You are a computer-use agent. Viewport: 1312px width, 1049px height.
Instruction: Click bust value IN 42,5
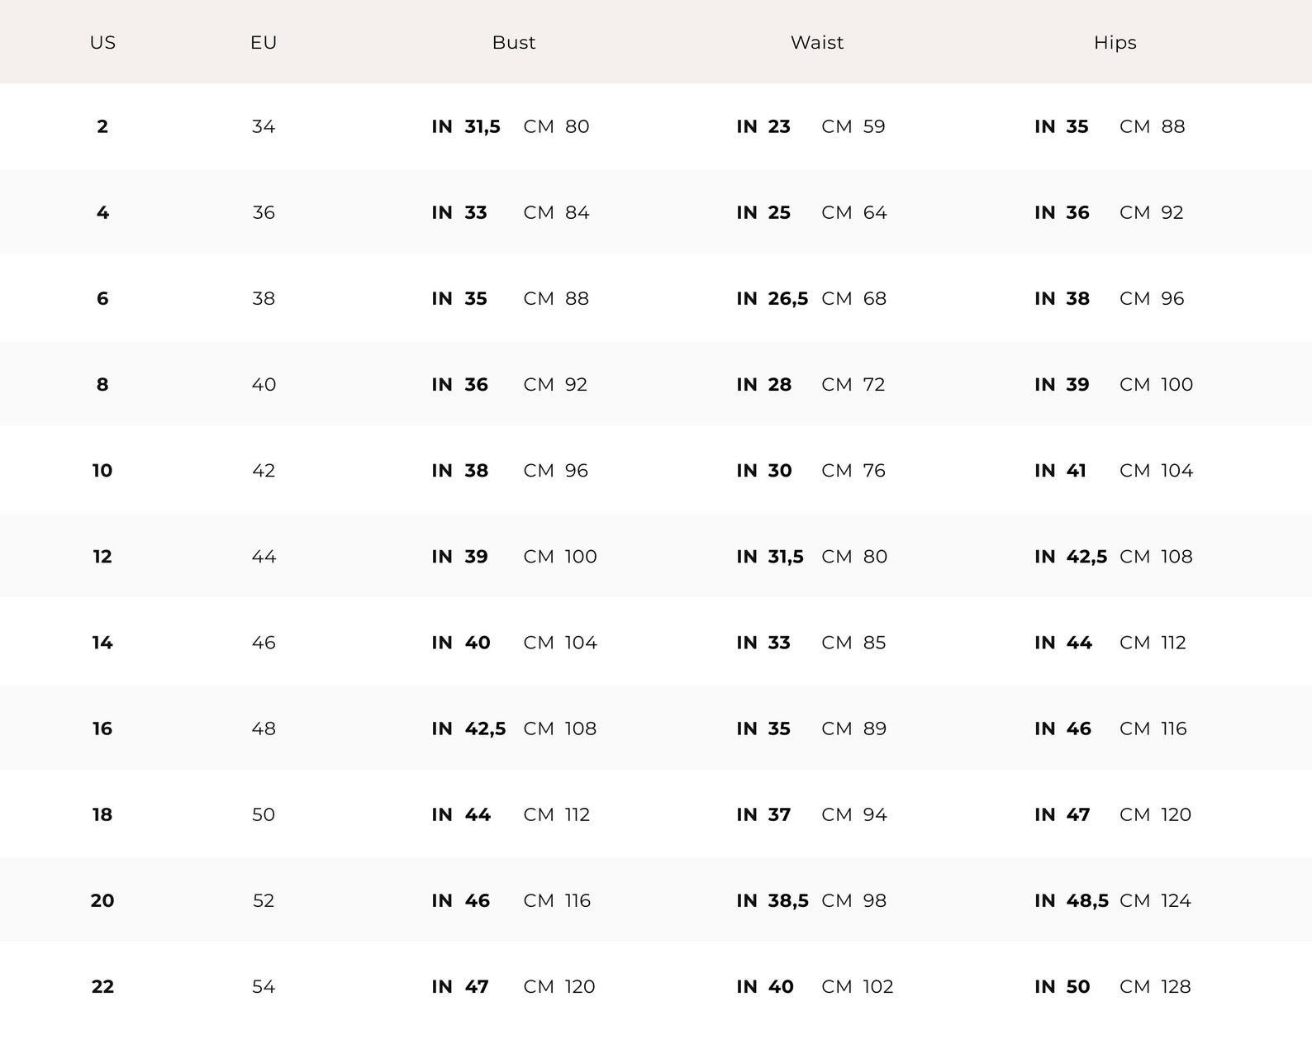coord(468,728)
